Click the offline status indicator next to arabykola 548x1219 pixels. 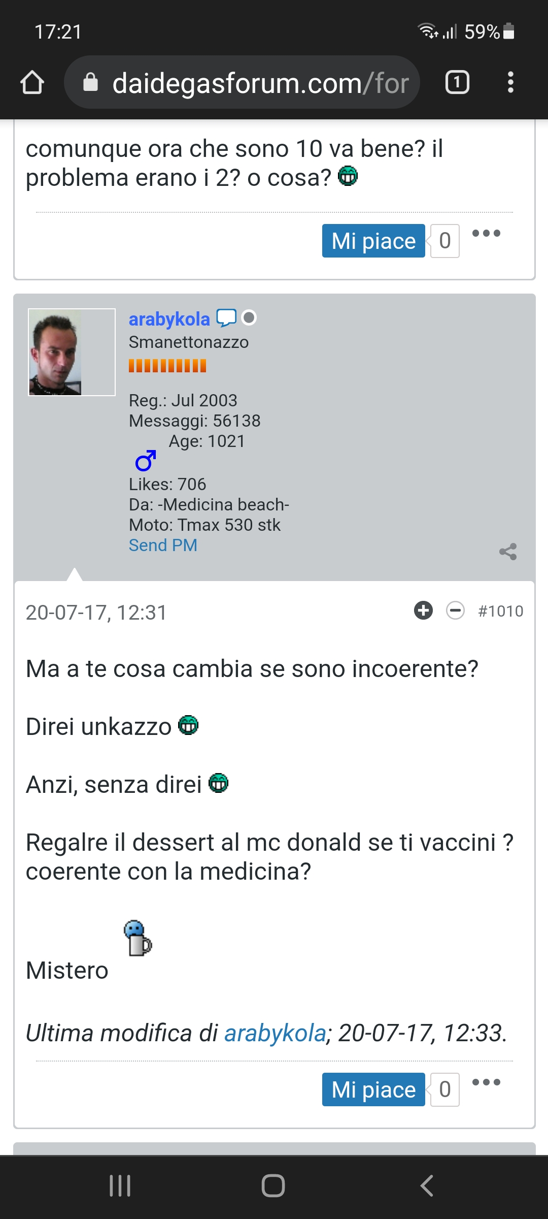249,318
